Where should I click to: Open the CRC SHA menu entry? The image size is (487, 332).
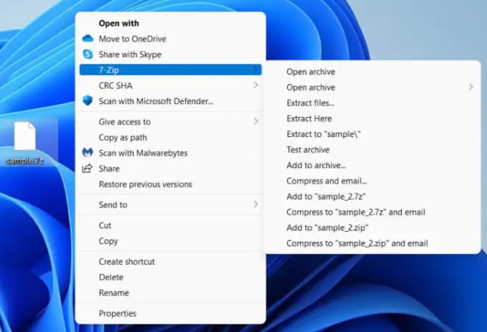(171, 86)
